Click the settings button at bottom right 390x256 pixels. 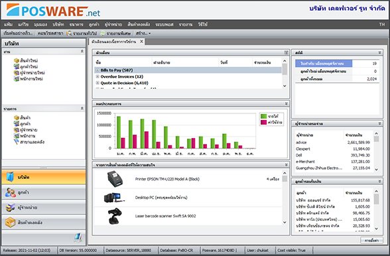(x=371, y=240)
